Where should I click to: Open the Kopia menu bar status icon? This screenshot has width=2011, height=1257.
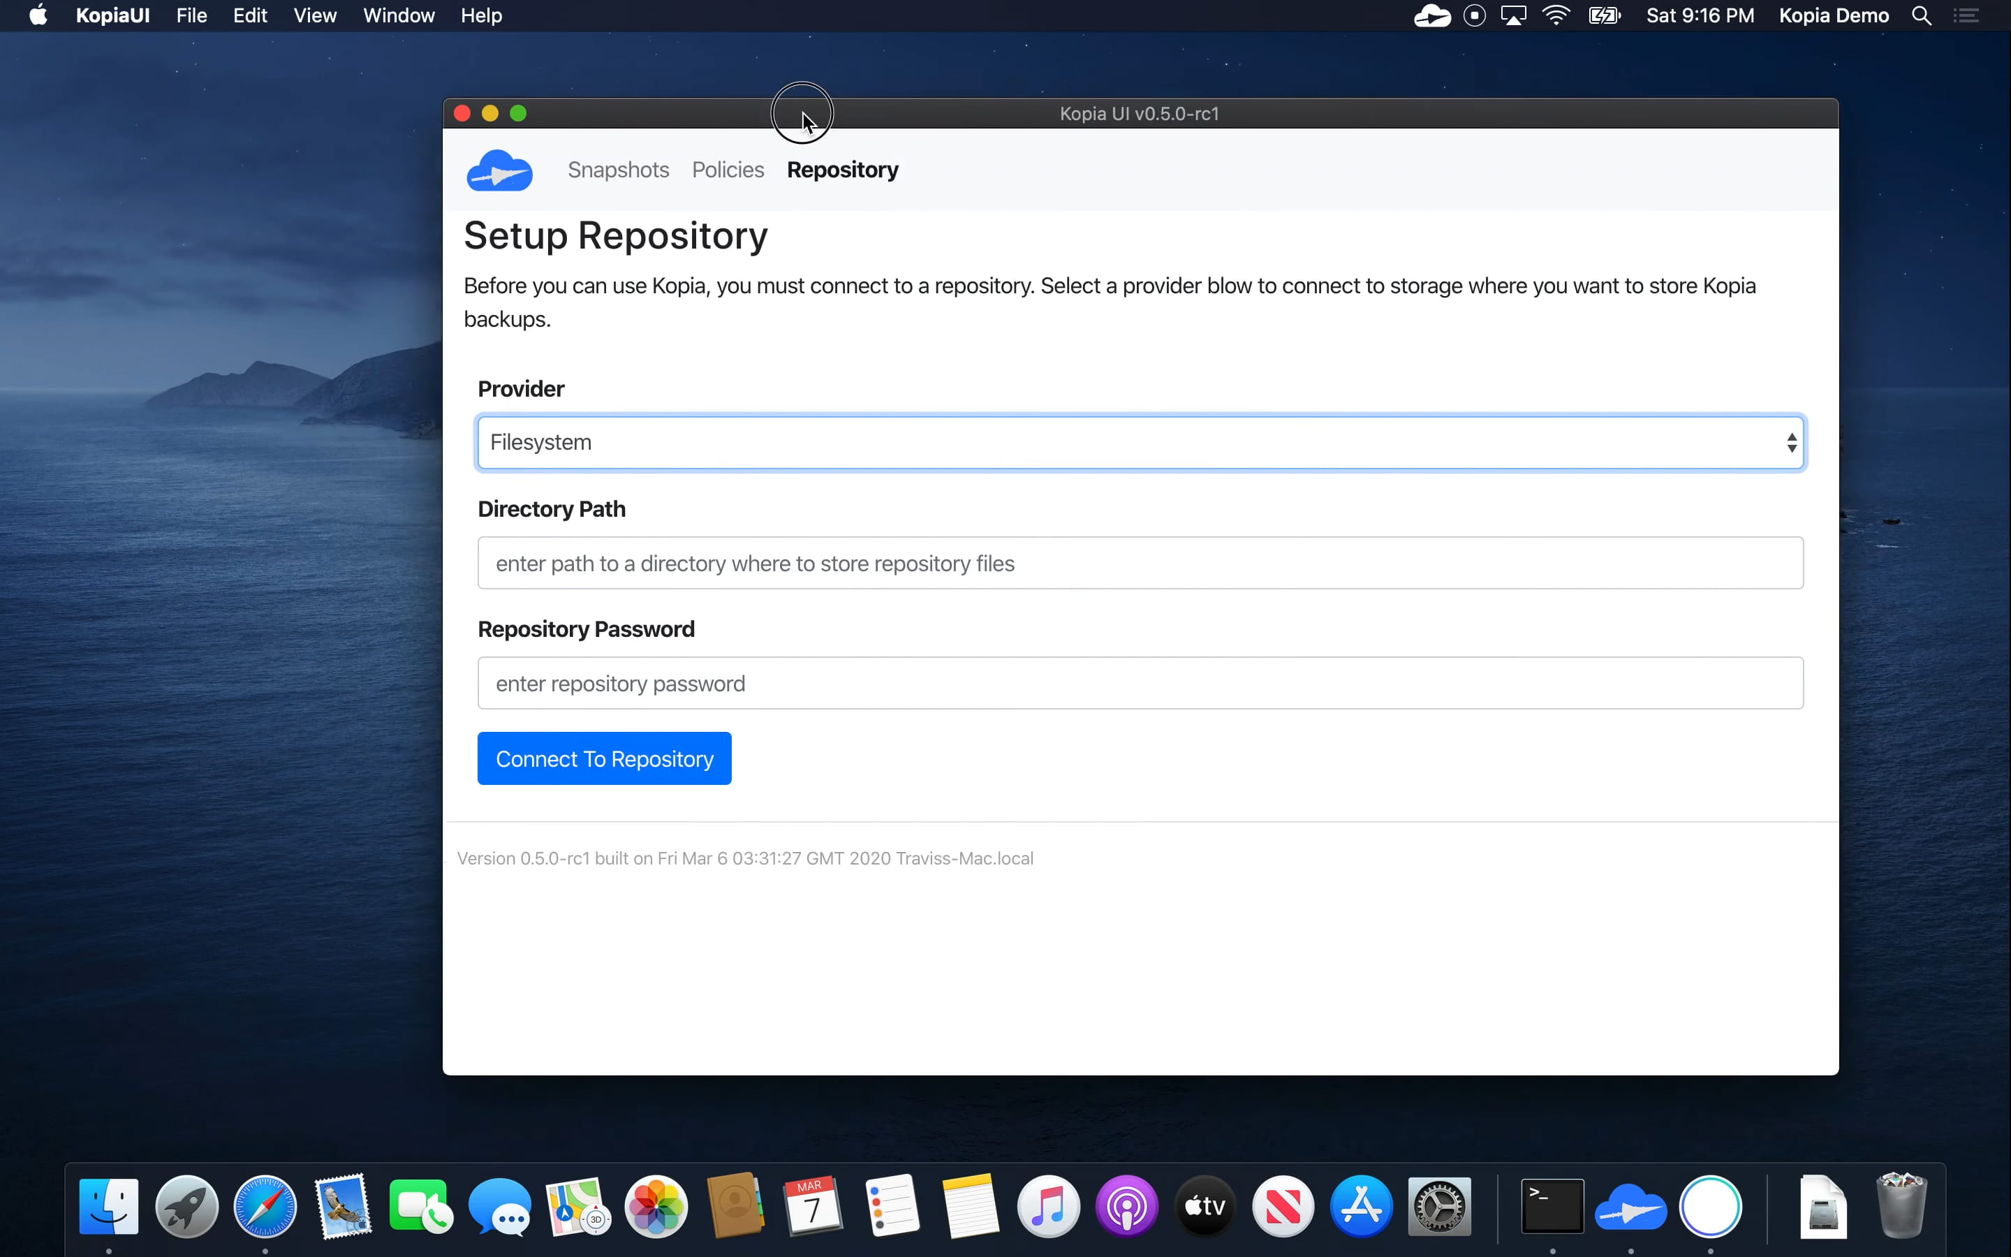pos(1432,16)
